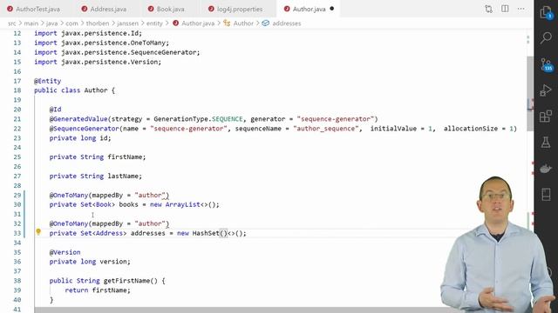Image resolution: width=558 pixels, height=313 pixels.
Task: Click 'Set<Book>' type on line 30
Action: [98, 204]
